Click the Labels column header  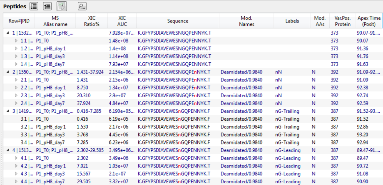click(292, 21)
